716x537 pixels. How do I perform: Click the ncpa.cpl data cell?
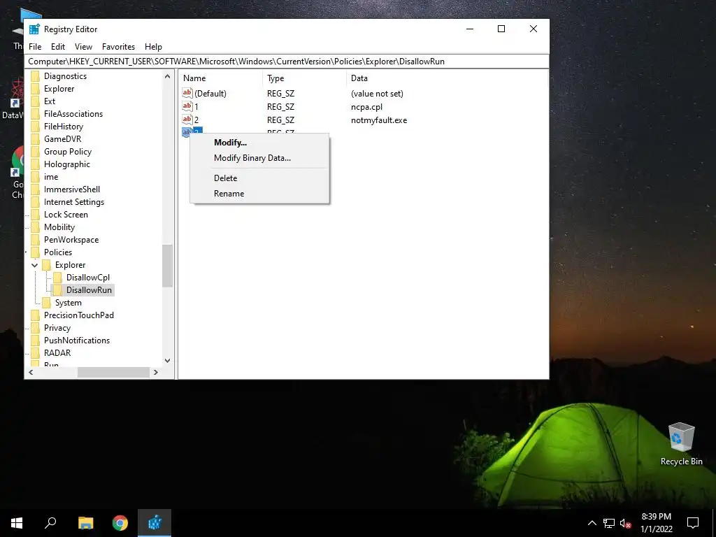click(x=366, y=107)
